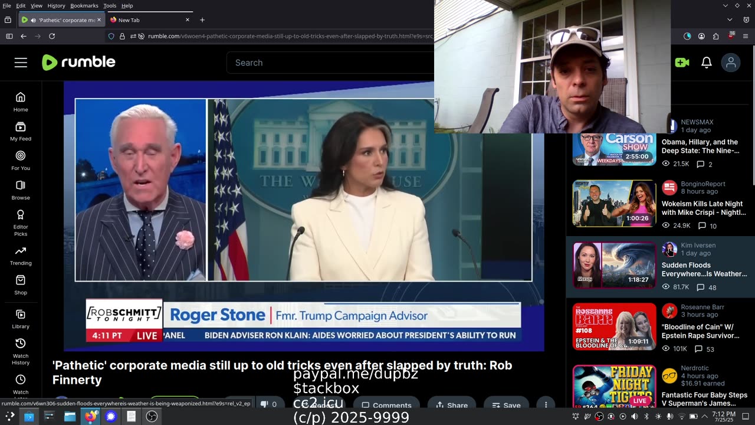Screen dimensions: 755x425
Task: Open the View menu
Action: click(37, 5)
